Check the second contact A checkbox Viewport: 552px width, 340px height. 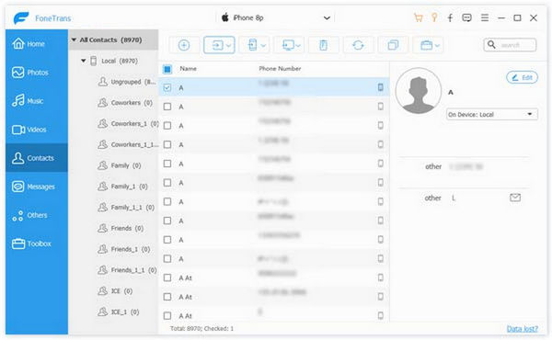click(x=167, y=107)
